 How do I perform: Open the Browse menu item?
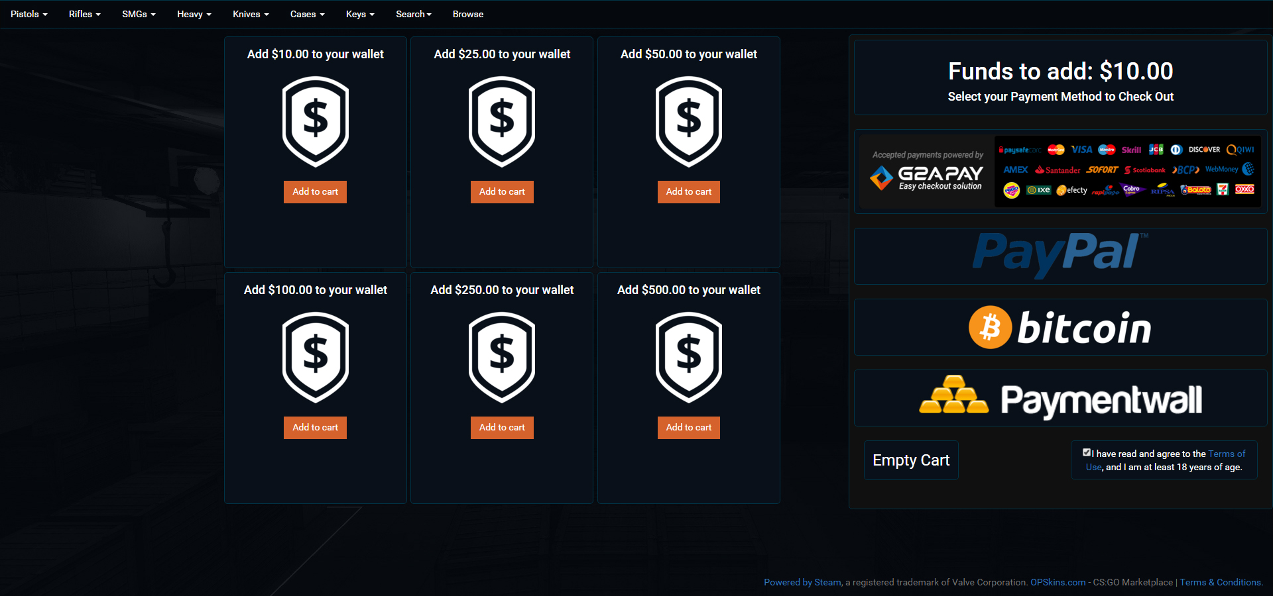[x=467, y=14]
